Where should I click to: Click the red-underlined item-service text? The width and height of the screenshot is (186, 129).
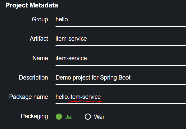(x=85, y=97)
